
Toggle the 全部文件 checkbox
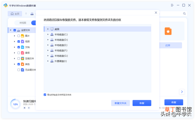tap(15, 30)
